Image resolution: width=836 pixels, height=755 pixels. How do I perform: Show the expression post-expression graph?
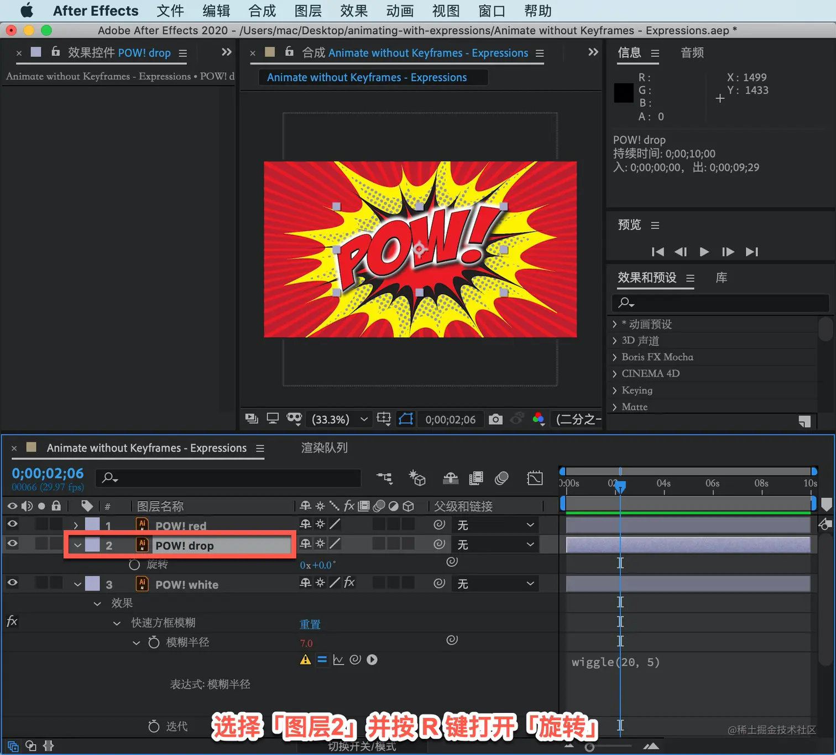point(338,659)
